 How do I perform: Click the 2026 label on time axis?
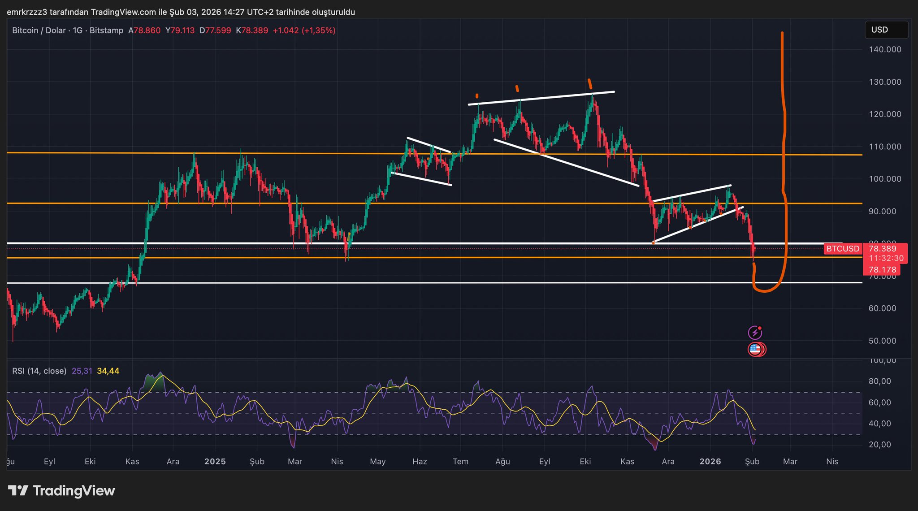[x=710, y=461]
